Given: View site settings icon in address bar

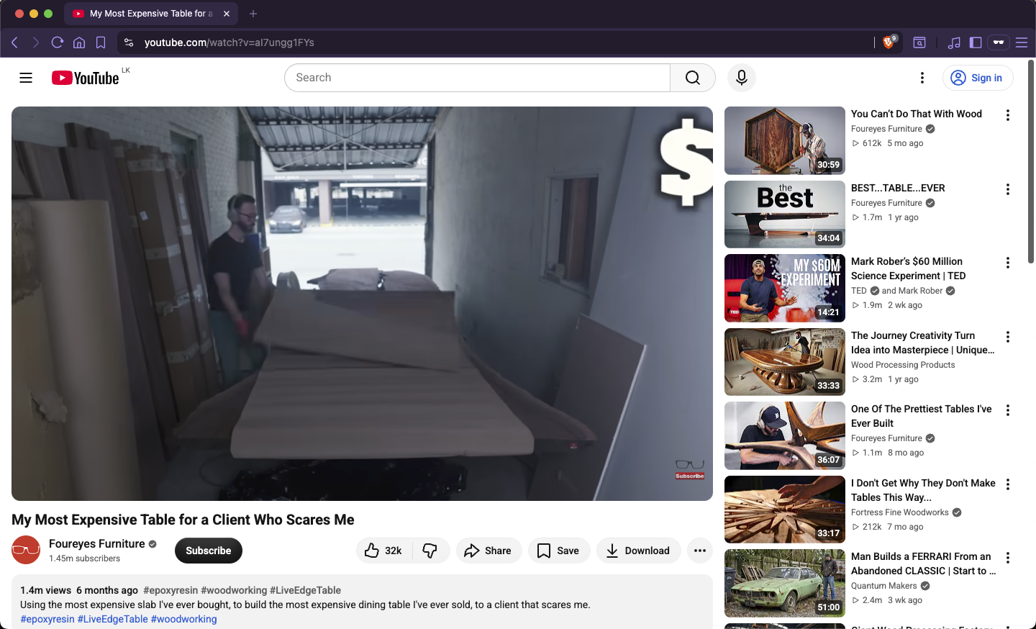Looking at the screenshot, I should click(129, 42).
